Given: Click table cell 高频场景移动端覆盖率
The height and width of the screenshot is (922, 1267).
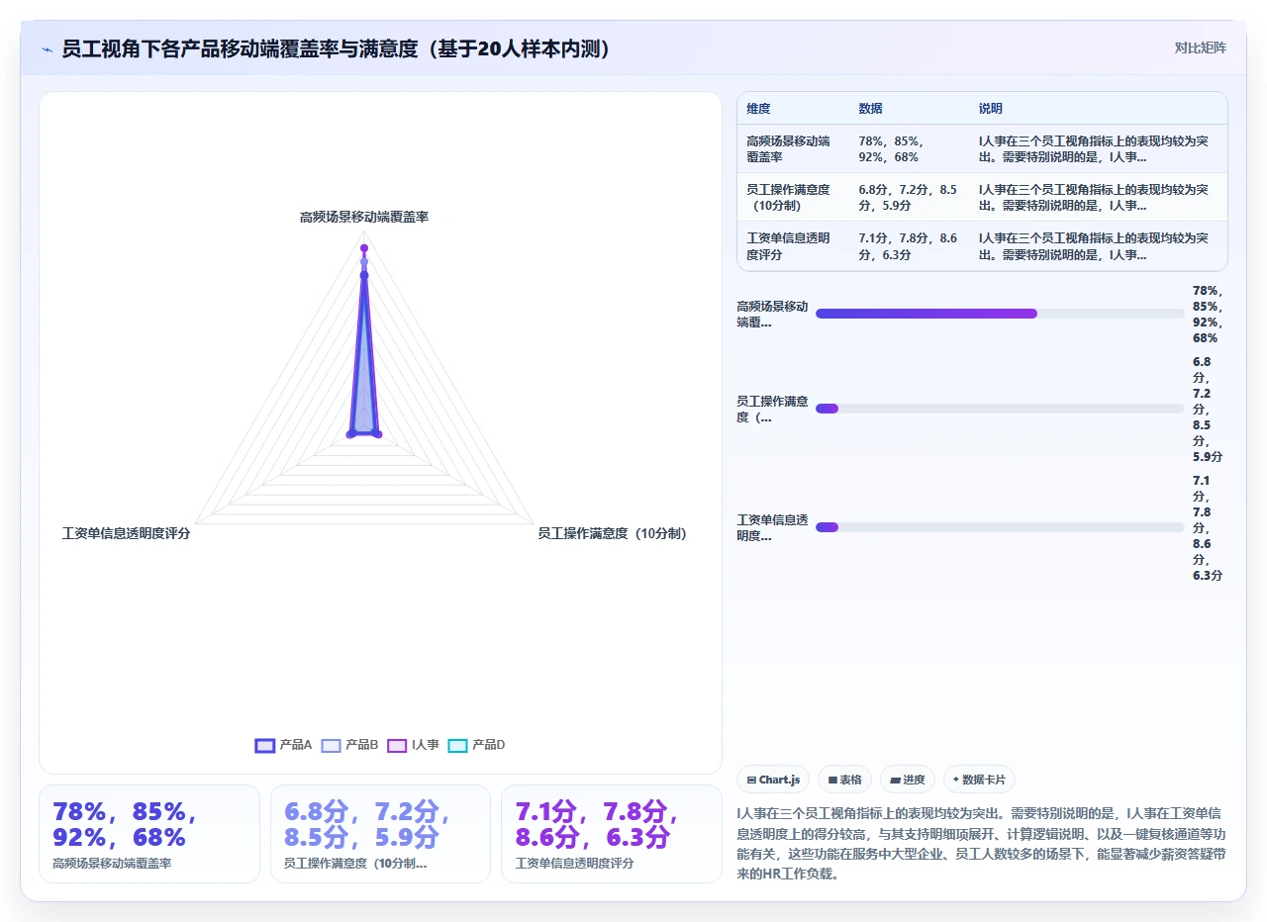Looking at the screenshot, I should (794, 149).
